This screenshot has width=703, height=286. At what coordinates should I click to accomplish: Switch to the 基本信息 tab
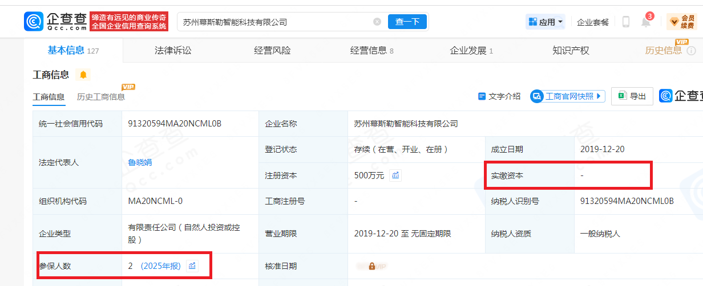point(73,50)
